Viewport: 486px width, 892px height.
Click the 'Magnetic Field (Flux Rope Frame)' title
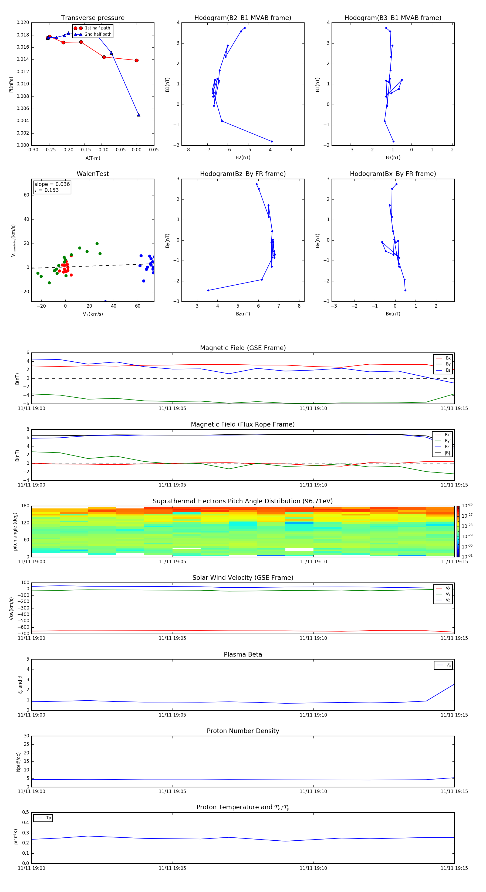click(x=243, y=425)
